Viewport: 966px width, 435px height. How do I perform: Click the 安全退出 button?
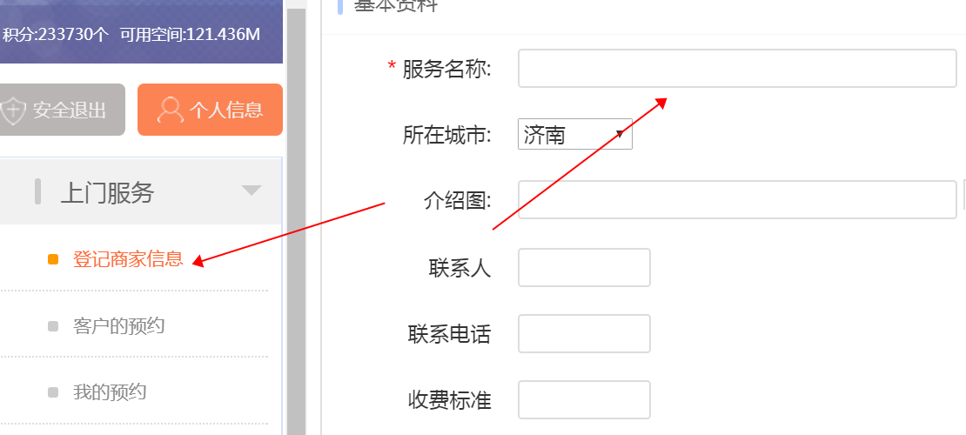(x=60, y=110)
